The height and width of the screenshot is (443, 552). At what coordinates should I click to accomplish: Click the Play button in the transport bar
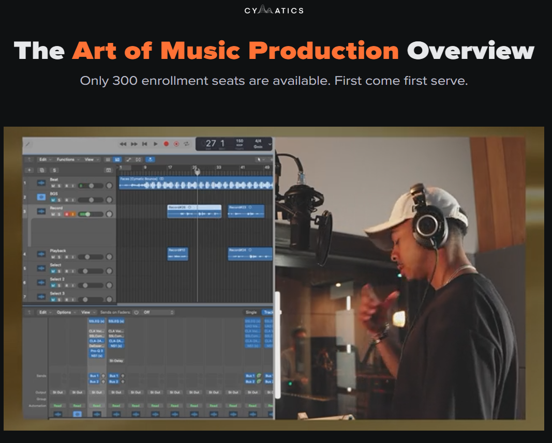[155, 143]
